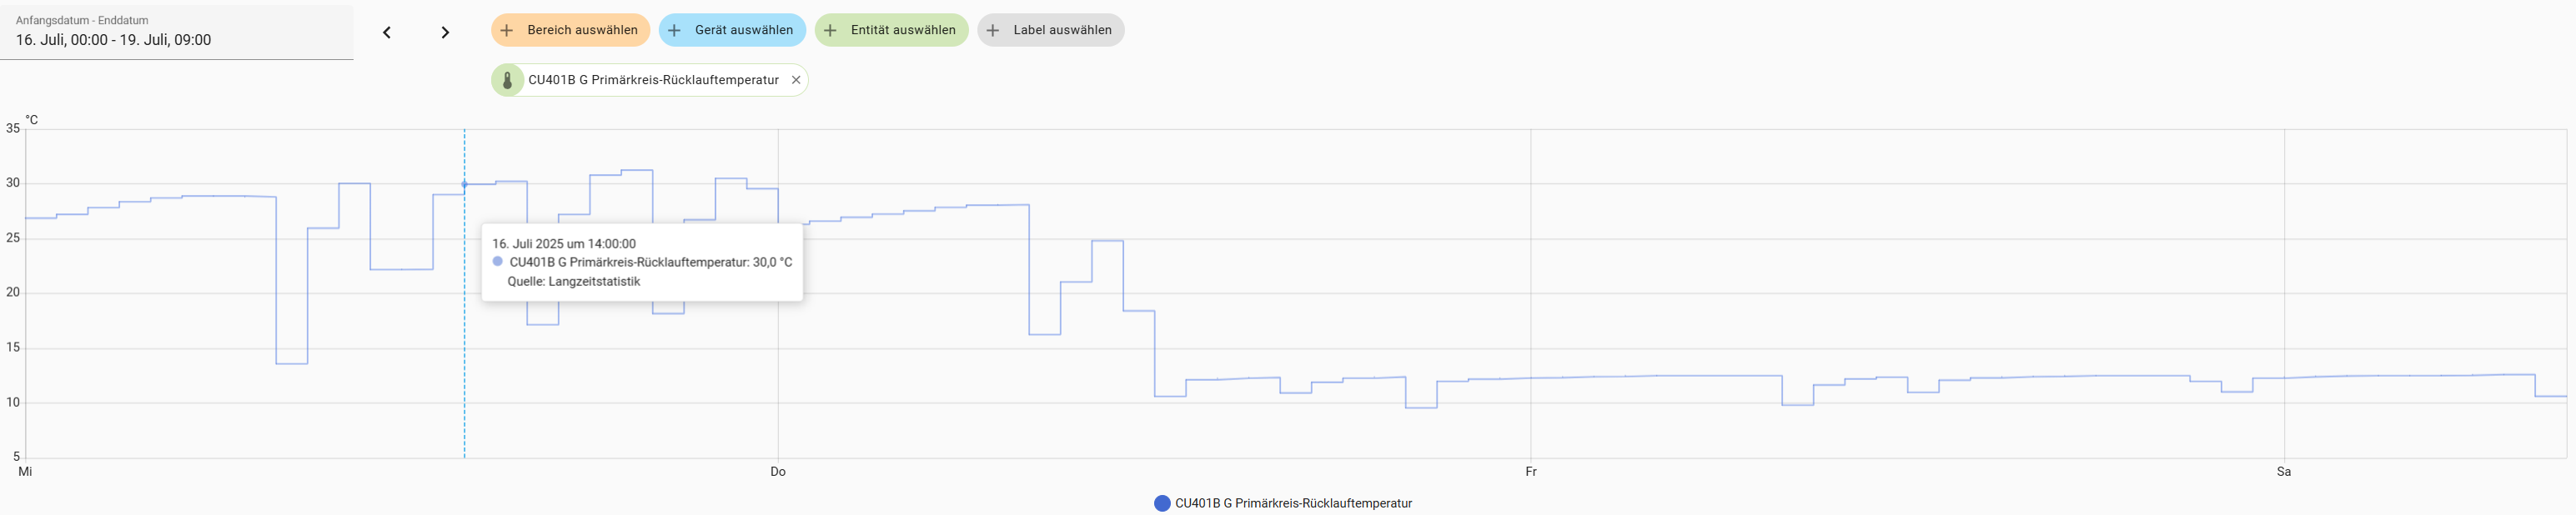Select the CU401B entity chip label
The height and width of the screenshot is (515, 2576).
tap(653, 80)
